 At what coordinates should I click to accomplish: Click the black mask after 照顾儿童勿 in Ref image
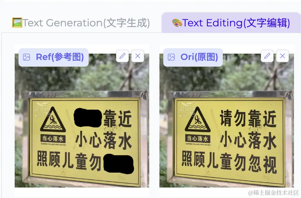[x=119, y=164]
